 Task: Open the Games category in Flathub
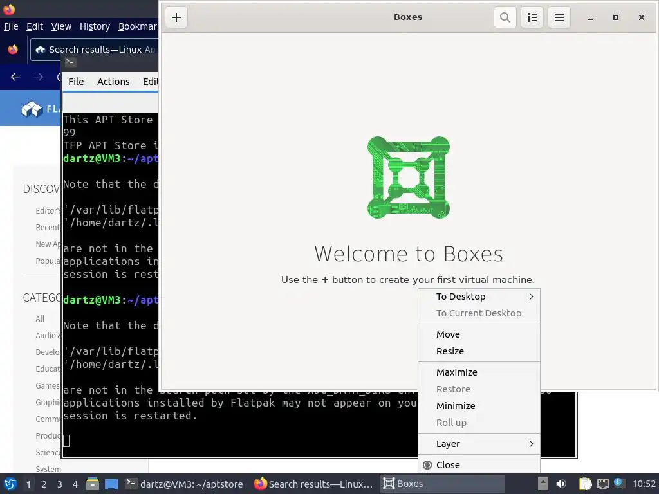[x=48, y=386]
